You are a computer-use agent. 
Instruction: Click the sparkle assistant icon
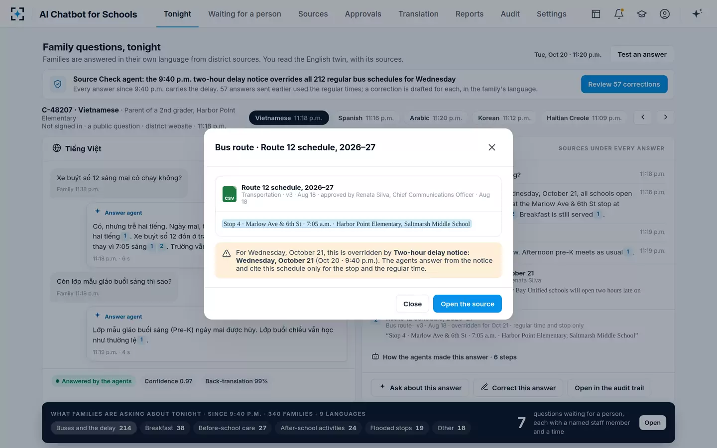tap(697, 13)
